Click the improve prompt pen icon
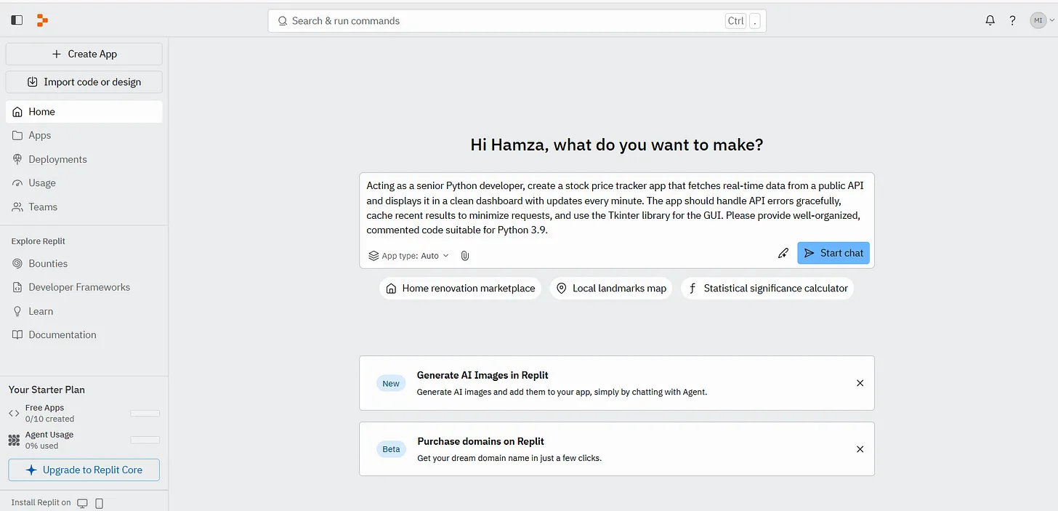This screenshot has height=511, width=1058. (x=783, y=253)
